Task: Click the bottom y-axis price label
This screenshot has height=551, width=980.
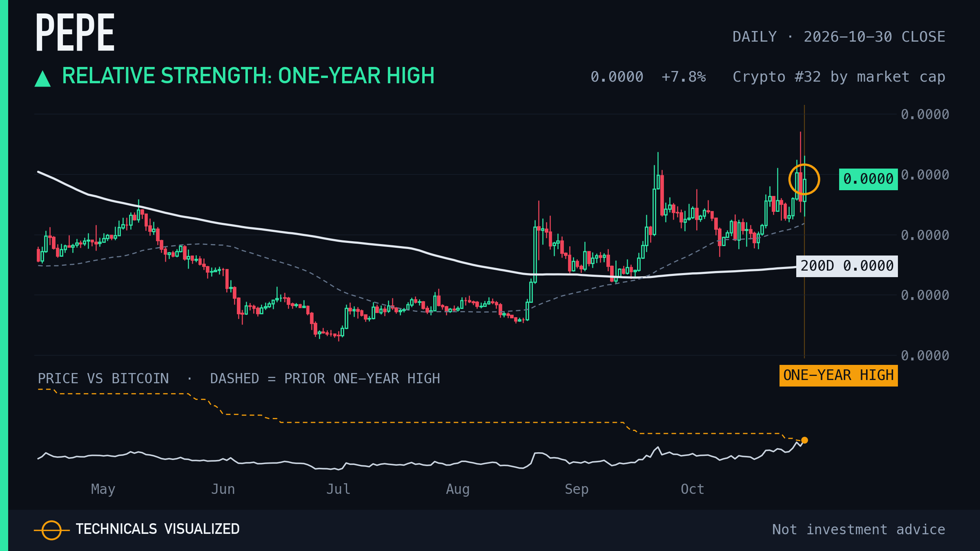Action: point(925,355)
